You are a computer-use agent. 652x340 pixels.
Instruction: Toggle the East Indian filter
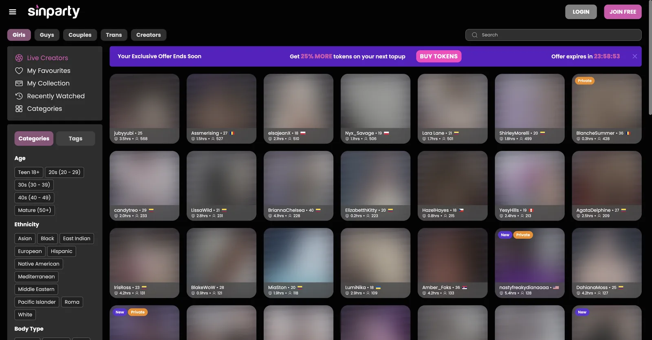point(77,238)
